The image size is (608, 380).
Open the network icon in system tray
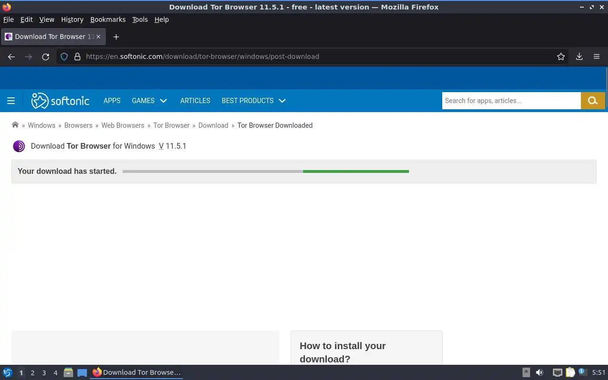pos(558,372)
